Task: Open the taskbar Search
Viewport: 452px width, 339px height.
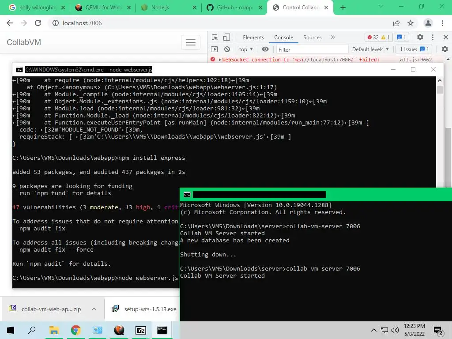Action: pos(32,330)
